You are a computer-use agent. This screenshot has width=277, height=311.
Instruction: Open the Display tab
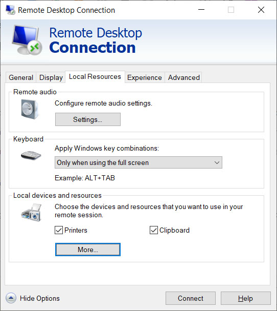point(51,77)
